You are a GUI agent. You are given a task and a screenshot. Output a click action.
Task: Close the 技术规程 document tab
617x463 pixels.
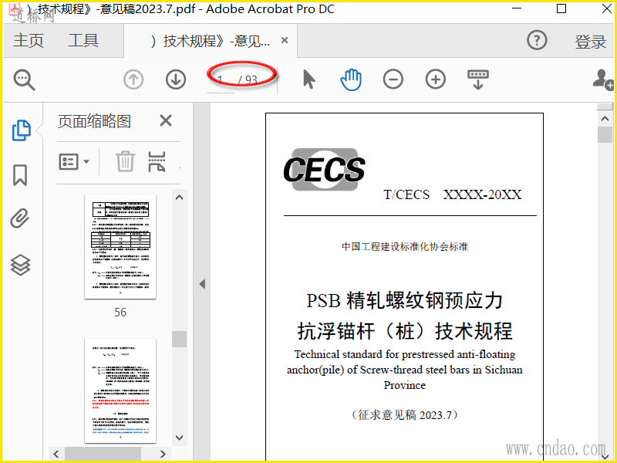[285, 40]
